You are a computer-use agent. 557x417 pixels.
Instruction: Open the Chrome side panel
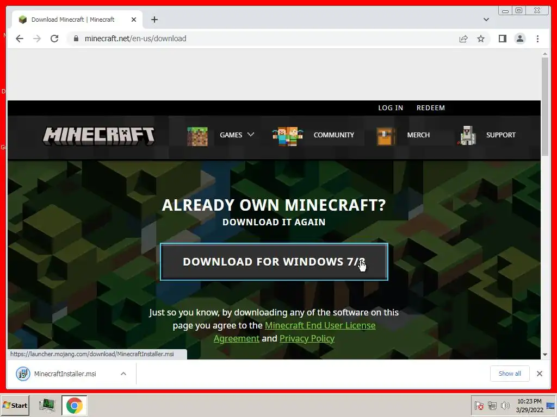502,39
